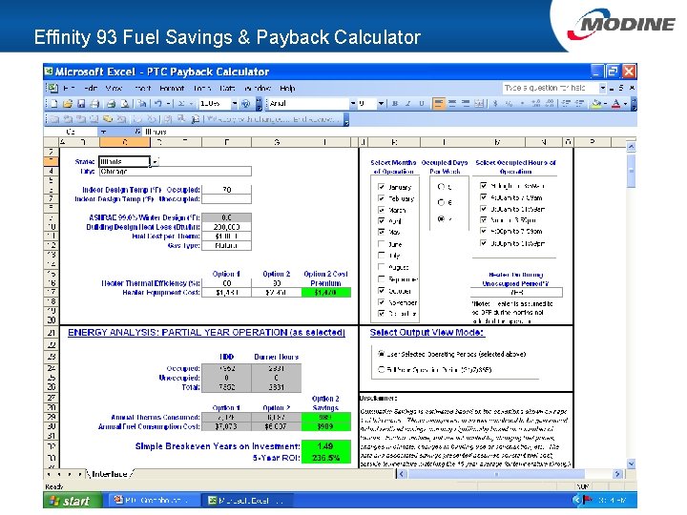Screen dimensions: 687x515
Task: Click the AutoSum sigma icon
Action: pyautogui.click(x=181, y=104)
